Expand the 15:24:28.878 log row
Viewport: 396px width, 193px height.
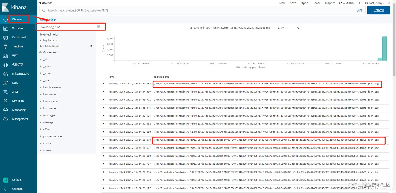point(104,140)
